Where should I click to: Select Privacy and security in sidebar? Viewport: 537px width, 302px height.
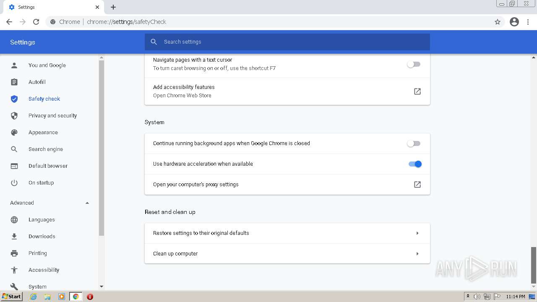[x=52, y=116]
